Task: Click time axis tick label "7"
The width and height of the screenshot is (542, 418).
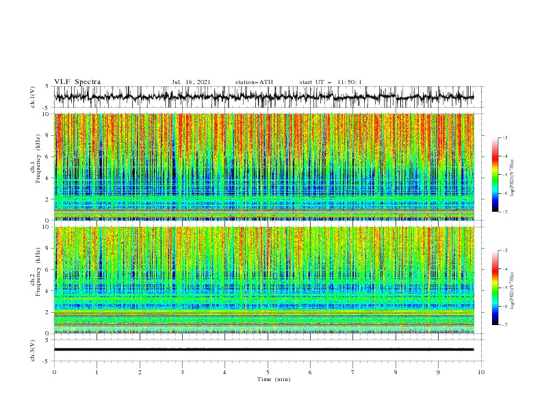Action: (x=353, y=372)
